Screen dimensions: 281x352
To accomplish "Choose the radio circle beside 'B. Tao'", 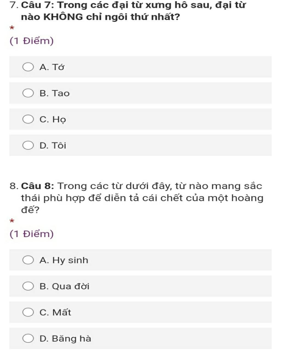I will (28, 93).
